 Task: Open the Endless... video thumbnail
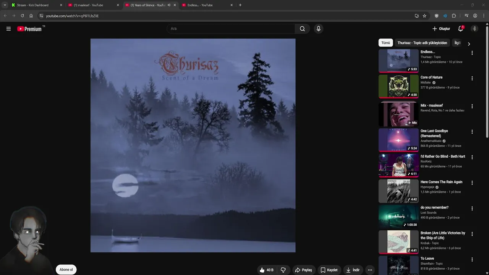pos(398,61)
